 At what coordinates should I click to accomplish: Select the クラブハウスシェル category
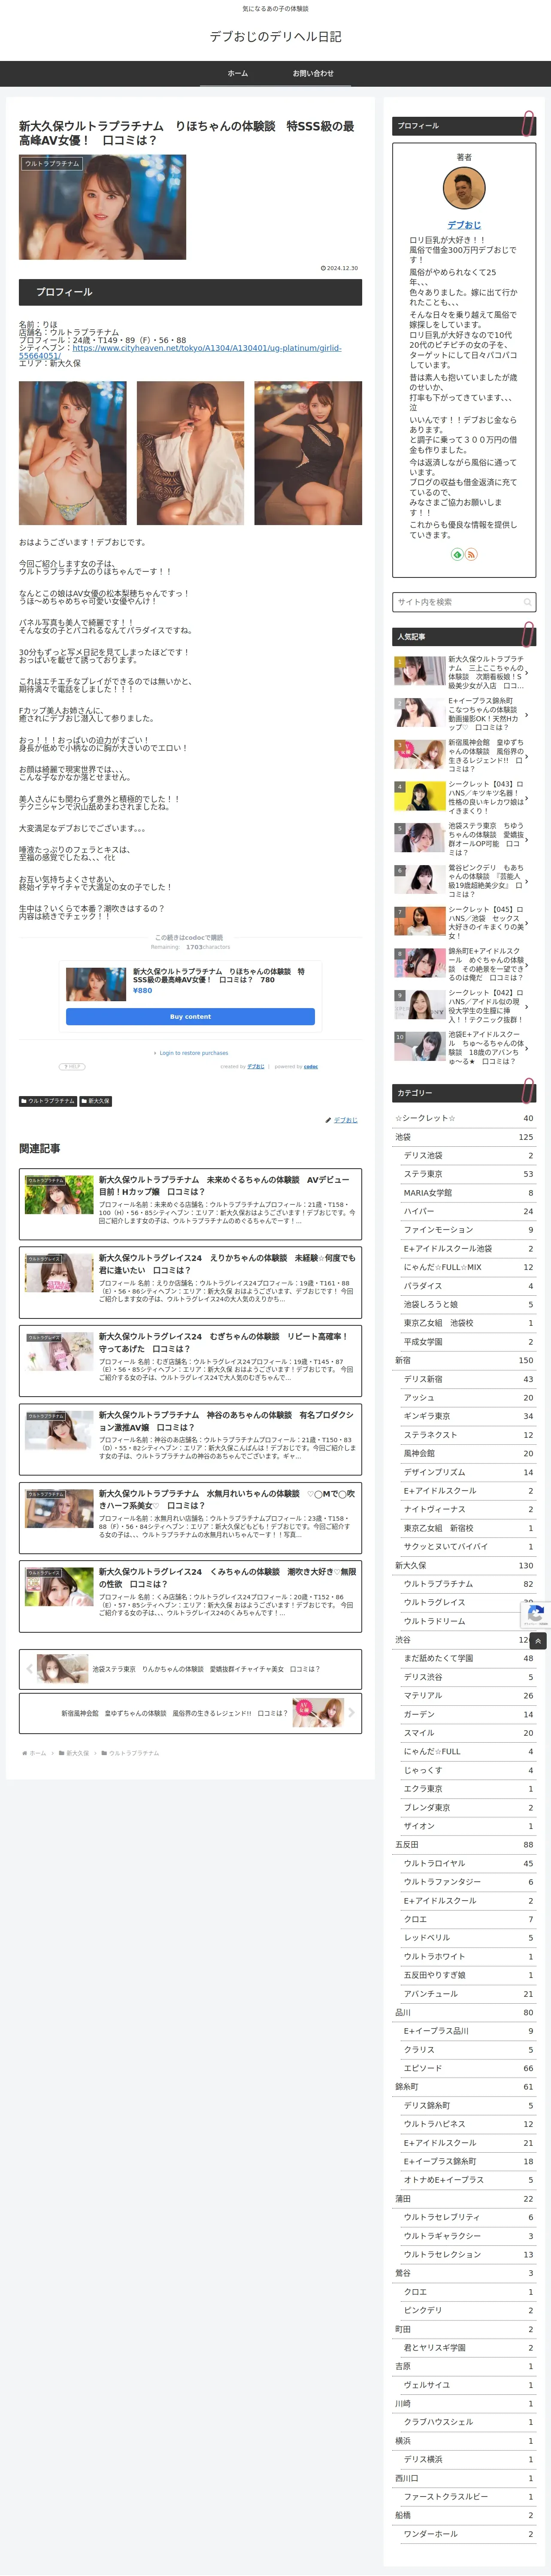click(x=468, y=2422)
